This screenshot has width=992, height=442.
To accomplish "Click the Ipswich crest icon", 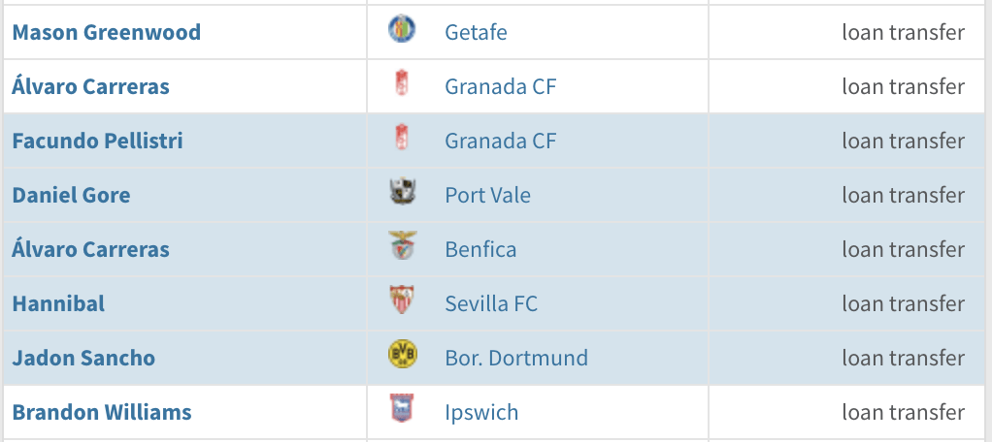I will tap(402, 411).
